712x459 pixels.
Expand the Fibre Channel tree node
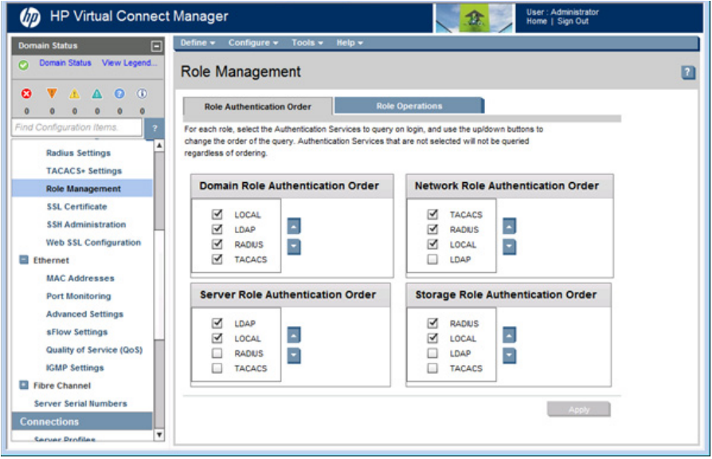(24, 385)
